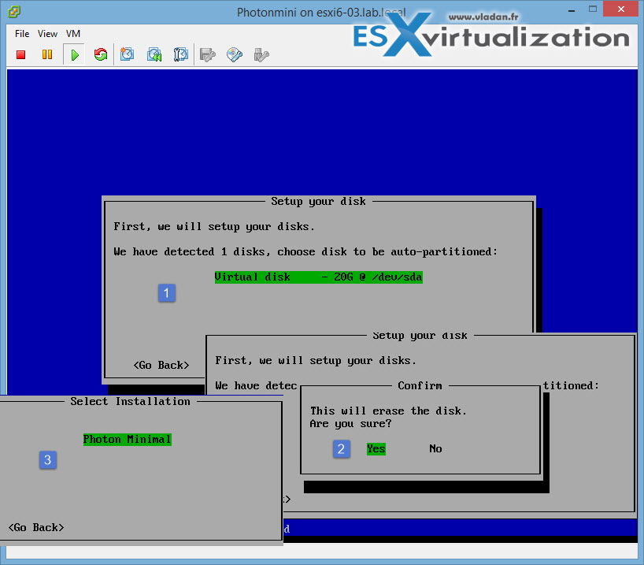Viewport: 644px width, 565px height.
Task: Select the Virtual disk 20G /dev/sda entry
Action: [318, 277]
